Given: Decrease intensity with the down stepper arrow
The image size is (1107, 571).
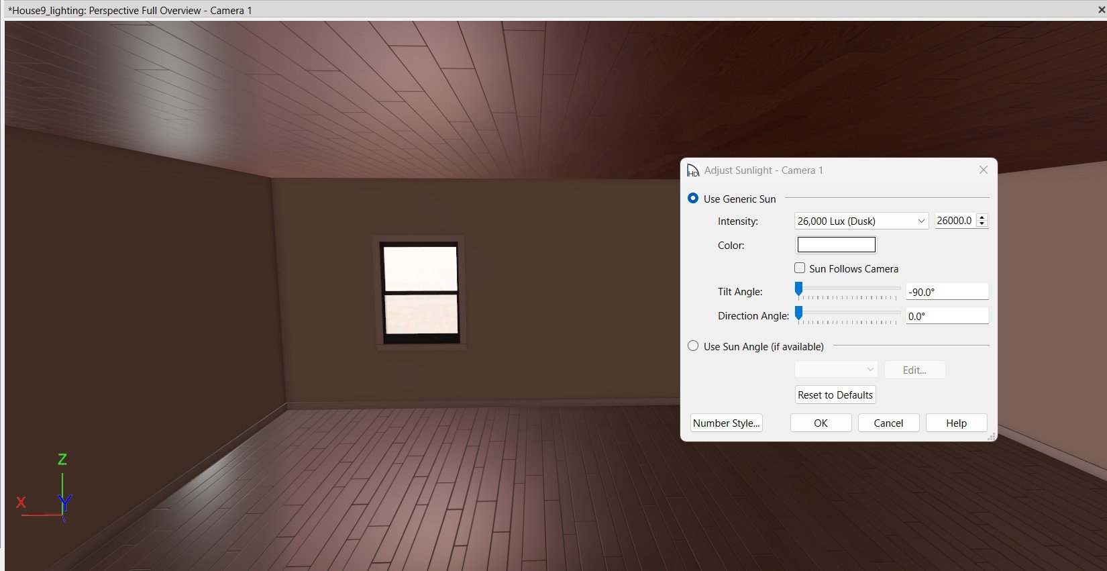Looking at the screenshot, I should tap(982, 224).
